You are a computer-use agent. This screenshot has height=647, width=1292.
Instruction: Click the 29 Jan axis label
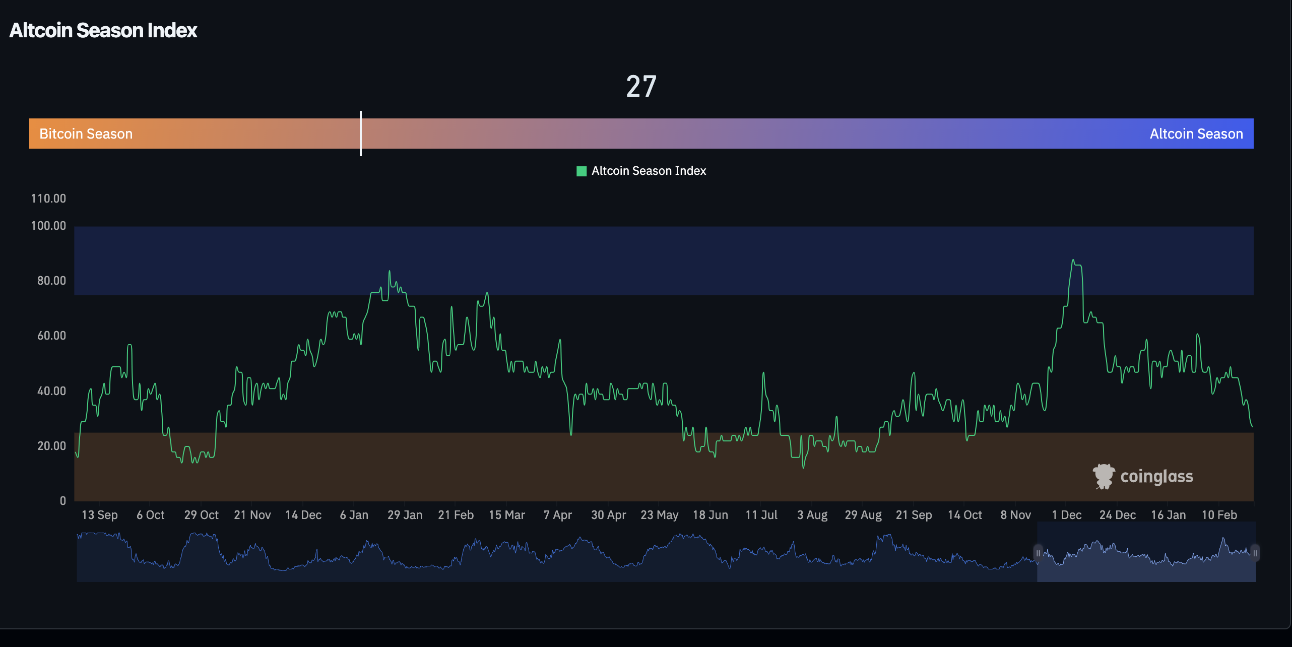point(406,515)
